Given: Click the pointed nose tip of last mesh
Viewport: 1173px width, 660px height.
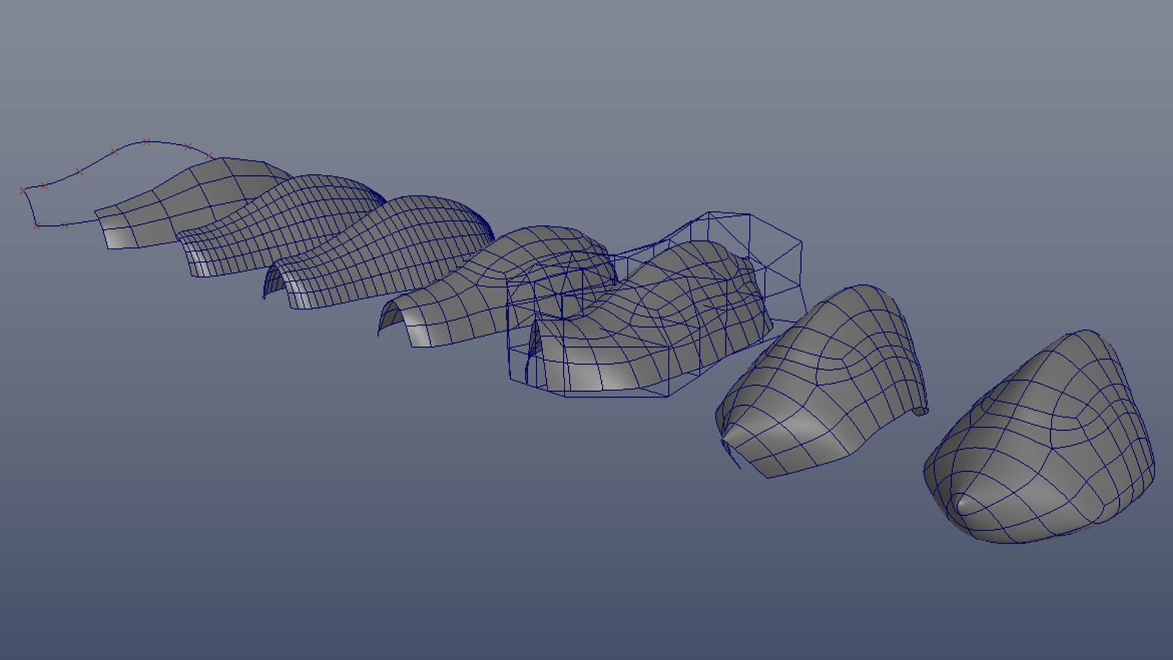Looking at the screenshot, I should pyautogui.click(x=959, y=504).
